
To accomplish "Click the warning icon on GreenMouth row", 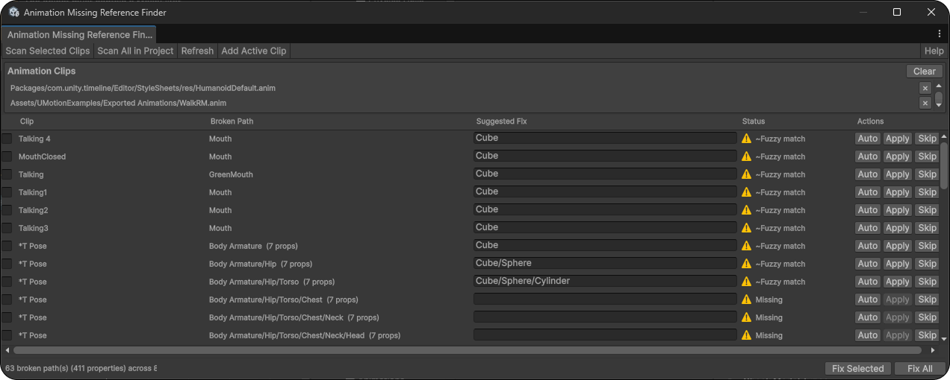I will [746, 174].
